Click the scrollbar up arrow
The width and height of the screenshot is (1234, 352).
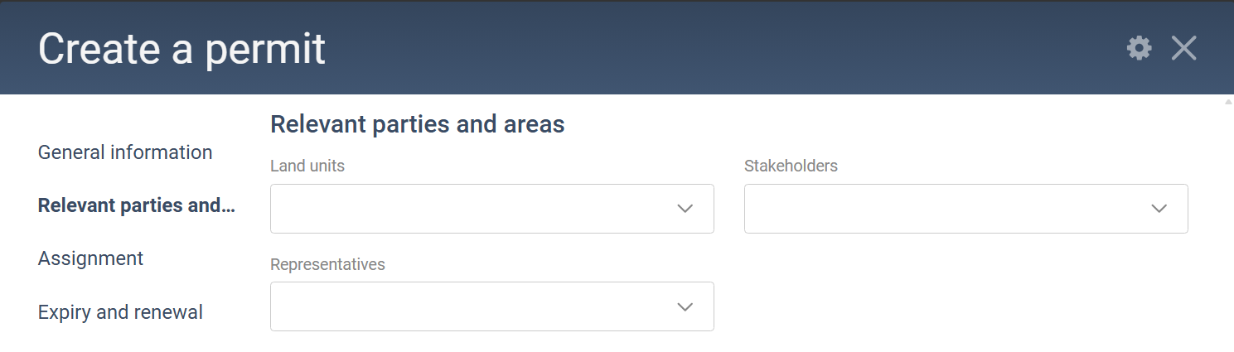coord(1228,101)
